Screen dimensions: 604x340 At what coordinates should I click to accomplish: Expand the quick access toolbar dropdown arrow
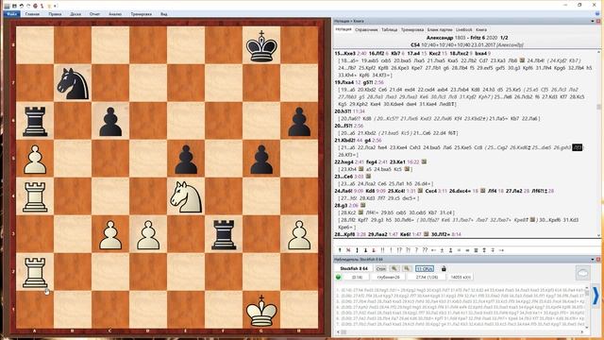[x=55, y=6]
